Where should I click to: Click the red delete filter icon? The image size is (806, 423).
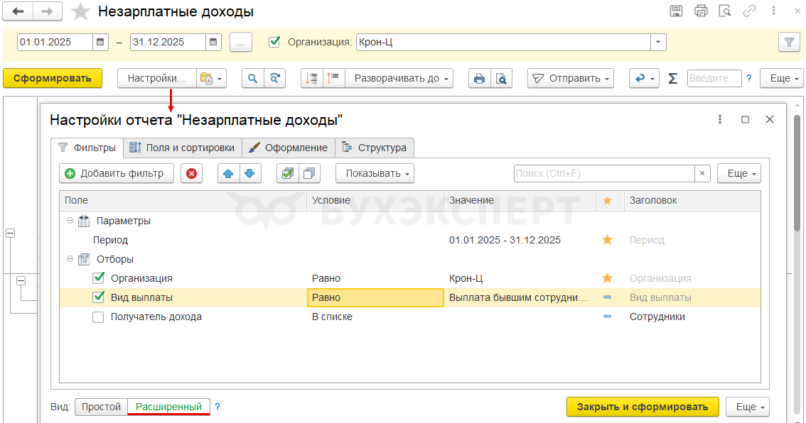pos(191,173)
